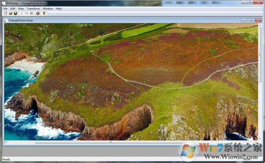Open the File menu
Image resolution: width=265 pixels, height=163 pixels.
click(5, 9)
